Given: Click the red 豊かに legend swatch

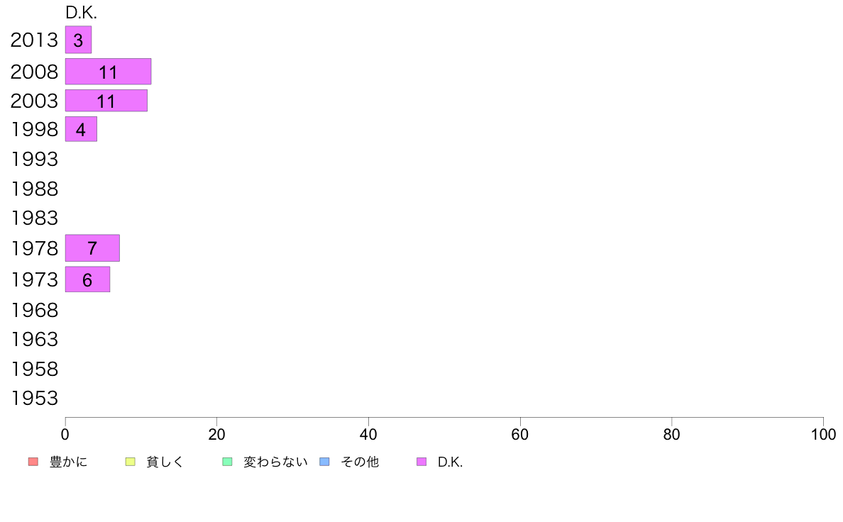Looking at the screenshot, I should [33, 462].
